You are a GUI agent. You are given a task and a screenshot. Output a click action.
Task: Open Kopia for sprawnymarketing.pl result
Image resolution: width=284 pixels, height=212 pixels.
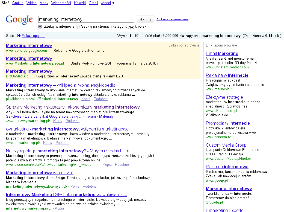[x=58, y=121]
